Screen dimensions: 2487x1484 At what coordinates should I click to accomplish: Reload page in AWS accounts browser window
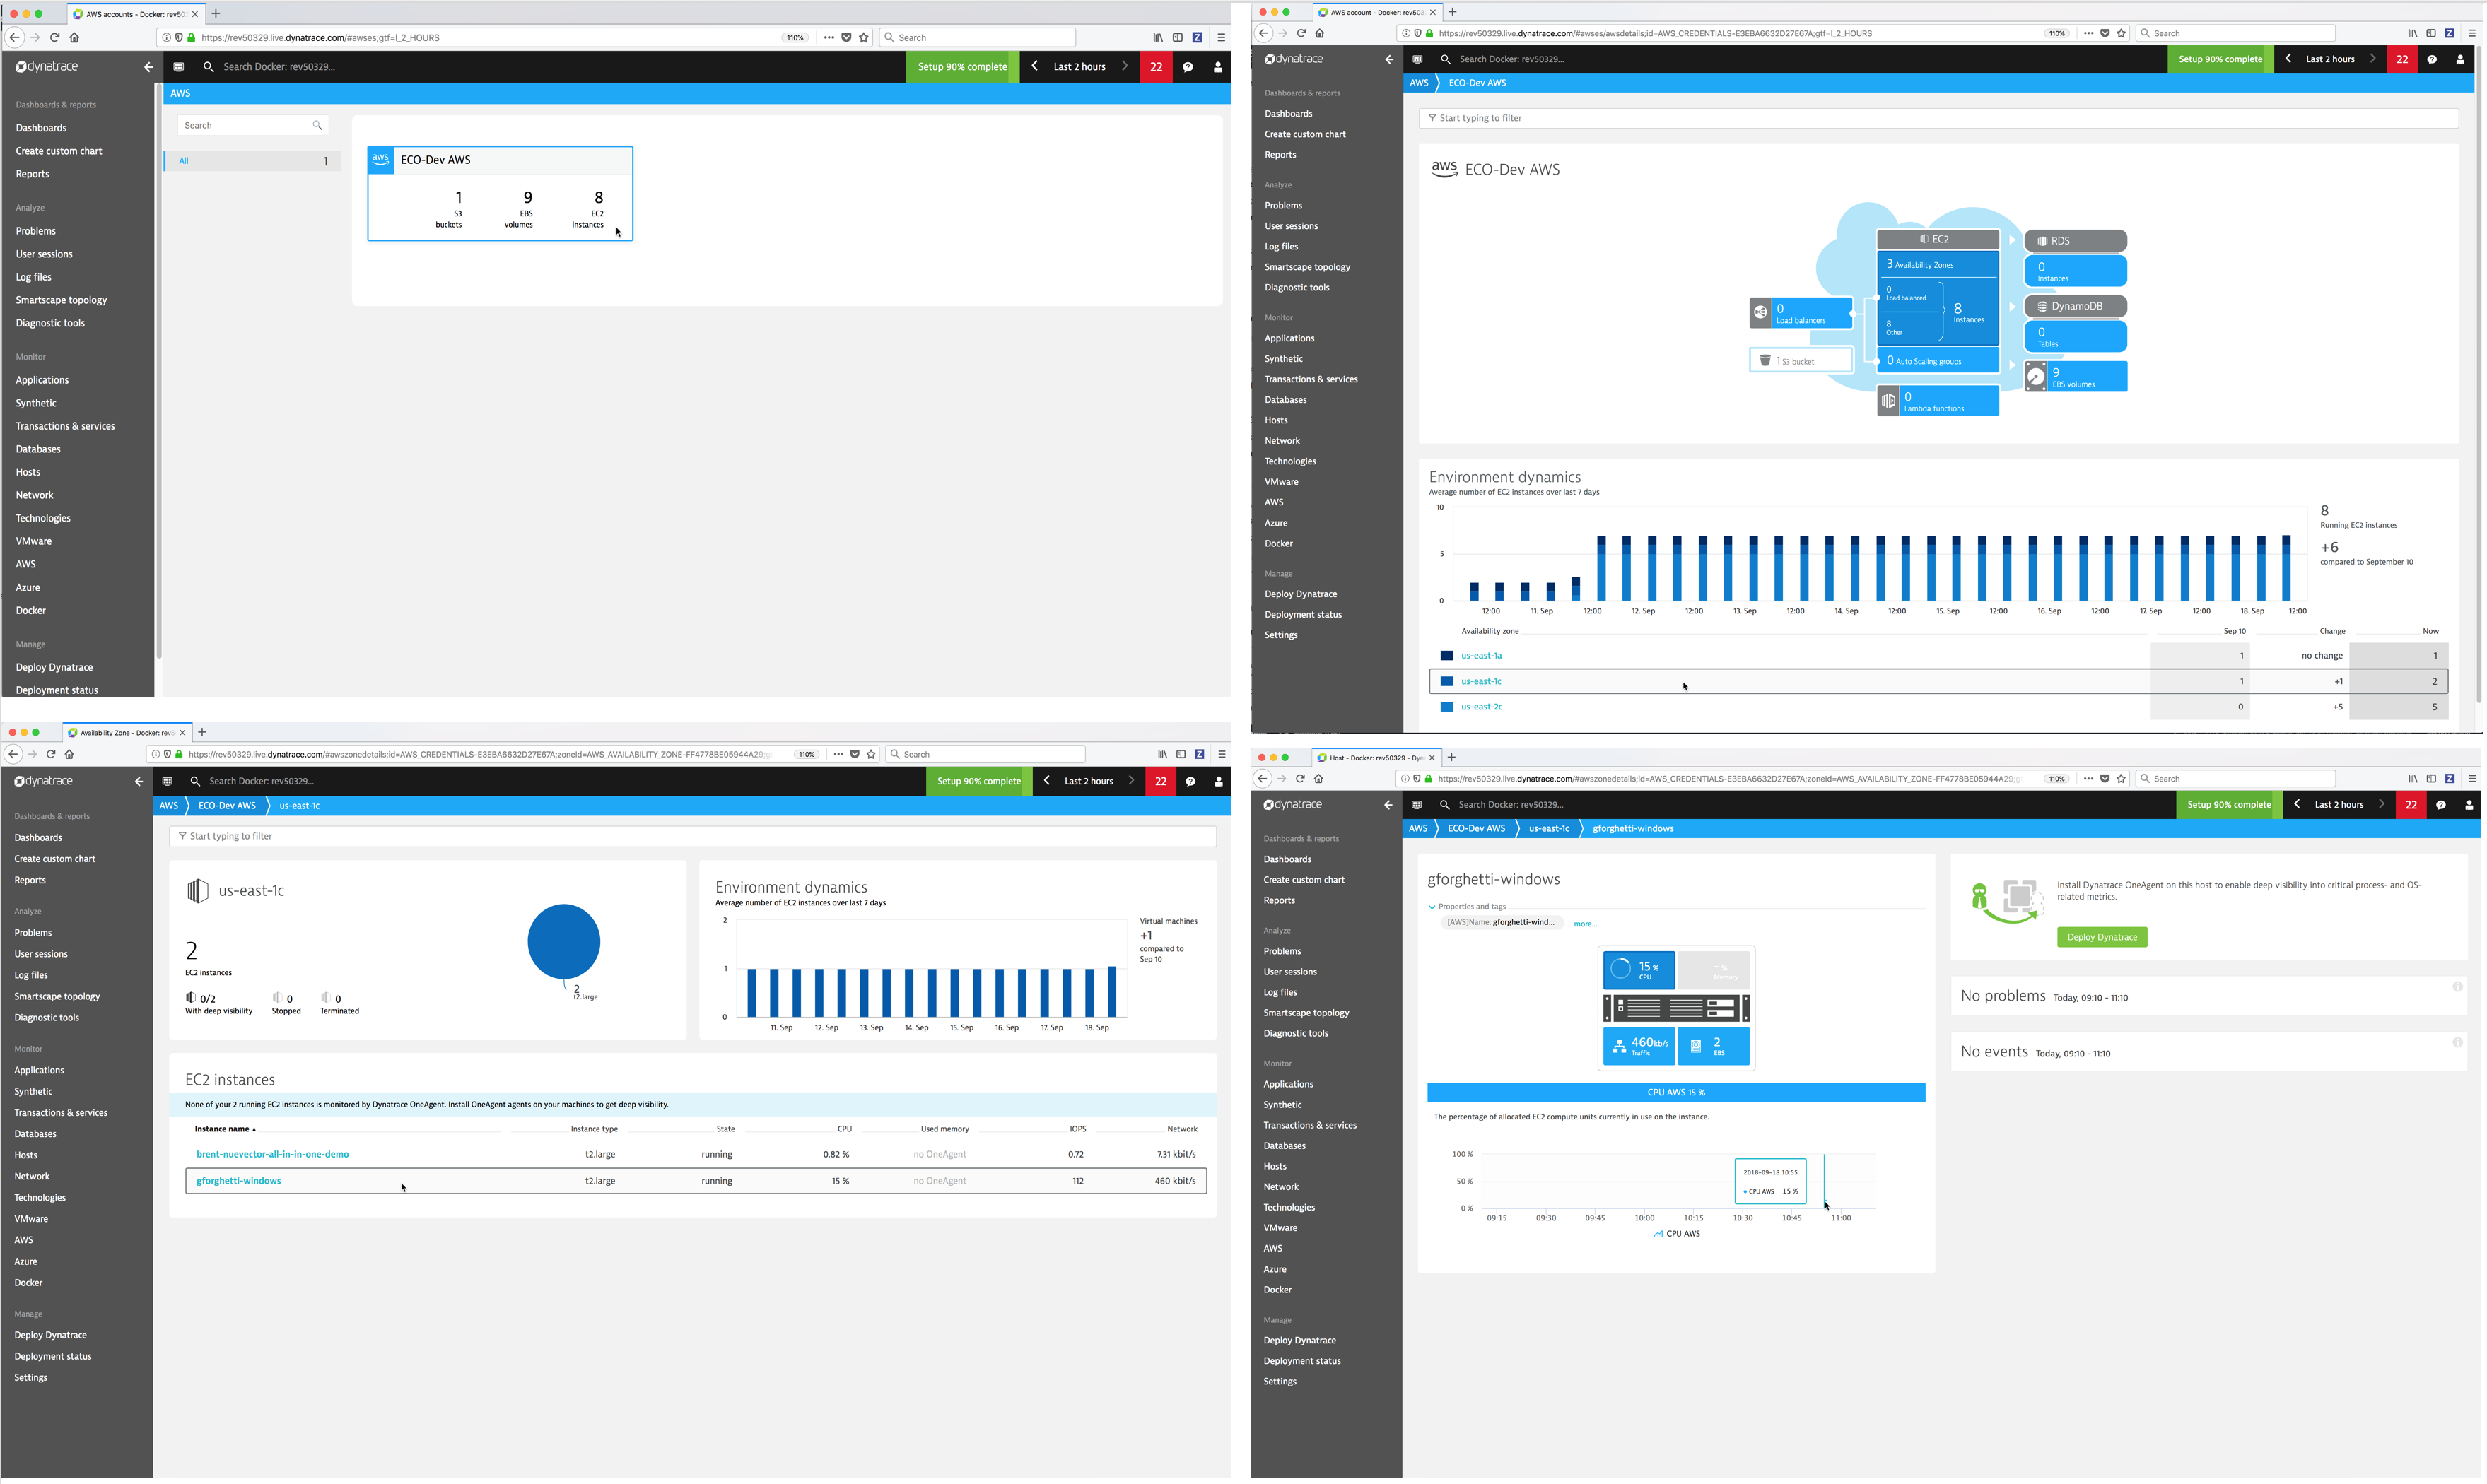click(54, 38)
